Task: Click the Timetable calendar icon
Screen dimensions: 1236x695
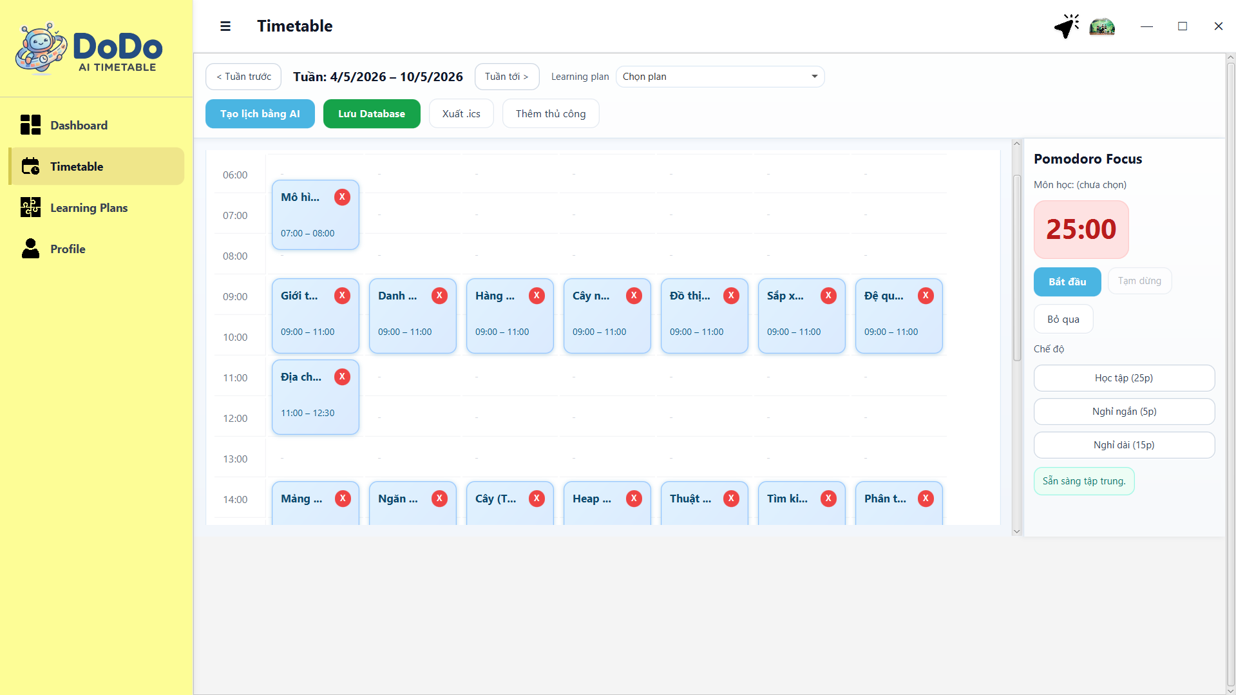Action: pyautogui.click(x=30, y=166)
